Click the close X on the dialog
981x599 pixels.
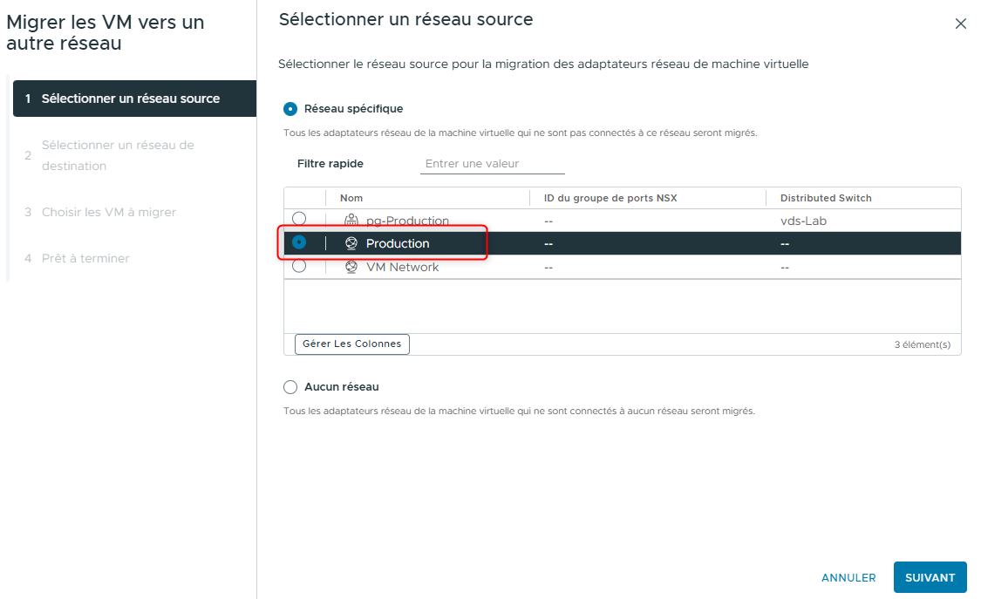pyautogui.click(x=961, y=24)
